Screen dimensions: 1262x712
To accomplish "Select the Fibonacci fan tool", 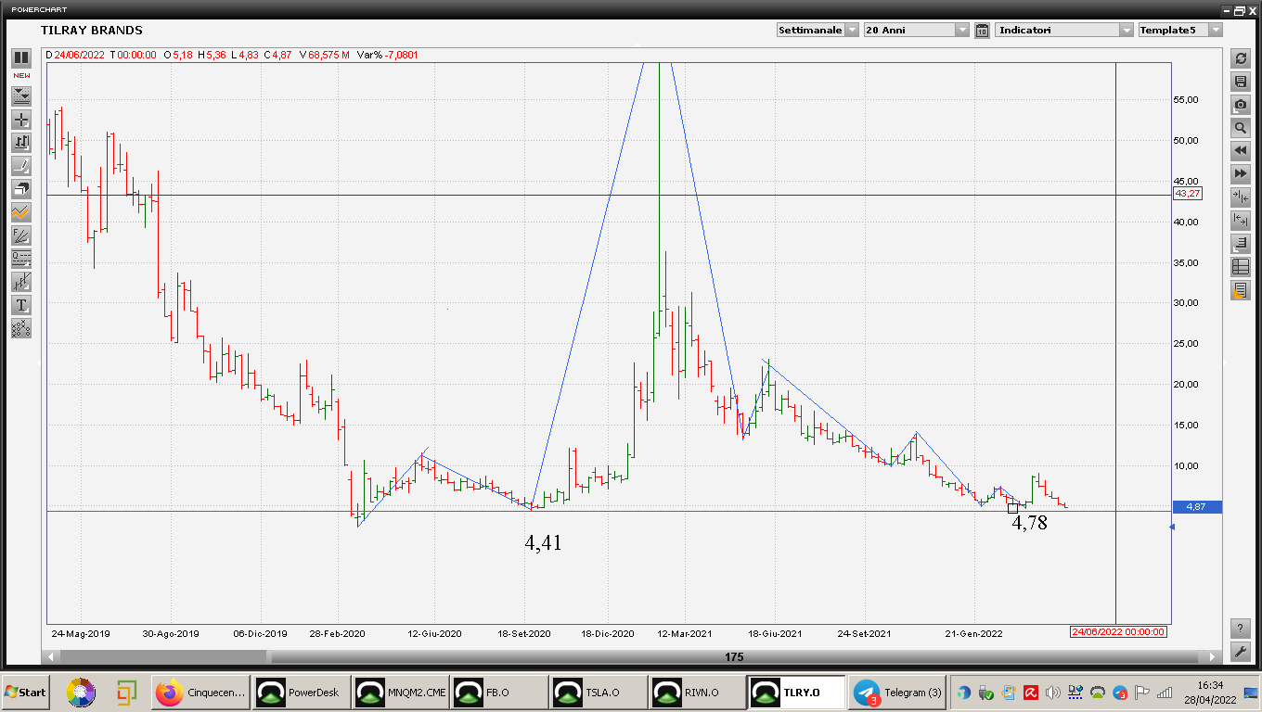I will pyautogui.click(x=20, y=235).
